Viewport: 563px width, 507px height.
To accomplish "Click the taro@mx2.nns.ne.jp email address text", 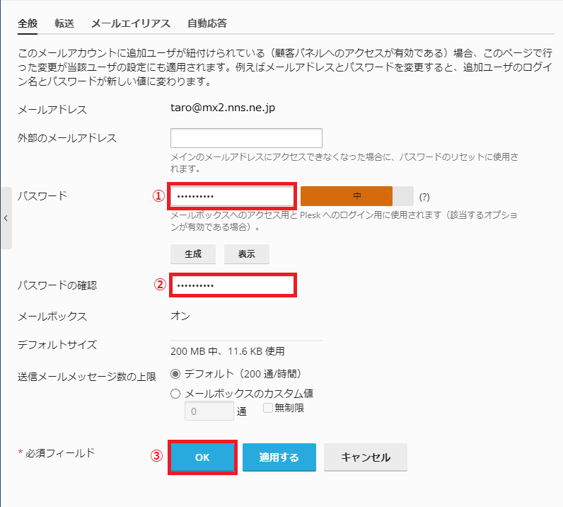I will point(223,109).
